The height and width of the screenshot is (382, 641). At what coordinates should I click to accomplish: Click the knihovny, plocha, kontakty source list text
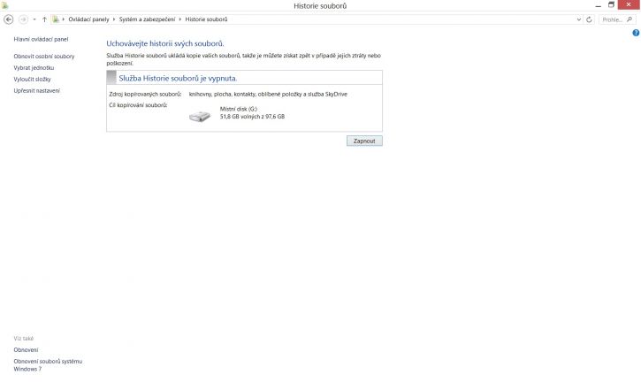coord(268,94)
